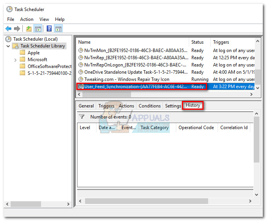The width and height of the screenshot is (267, 221).
Task: Sort task list by Triggers column header
Action: point(232,42)
